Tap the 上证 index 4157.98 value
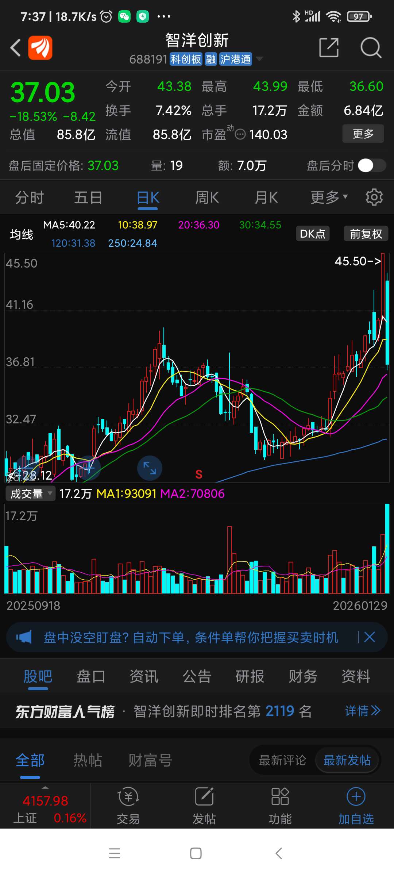 (45, 801)
